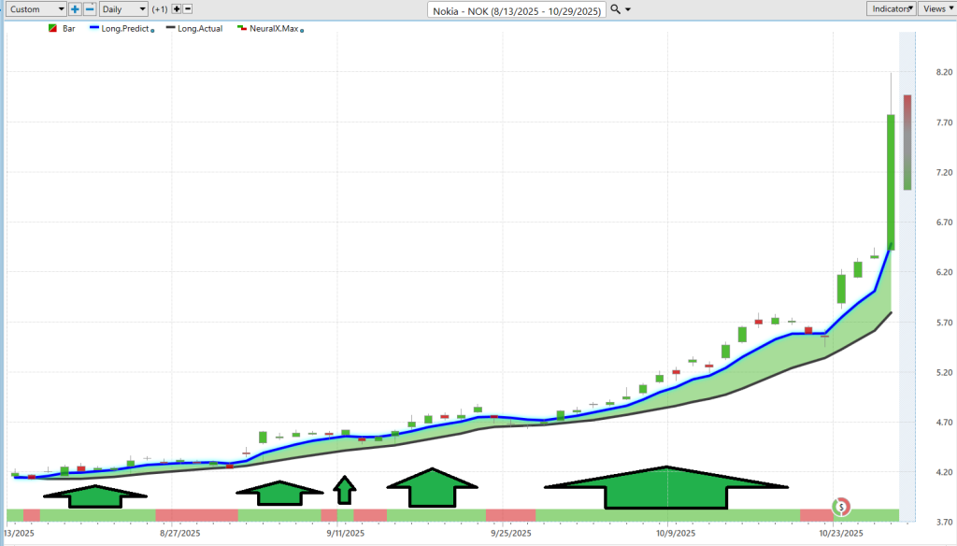The height and width of the screenshot is (546, 957).
Task: Click the 5.70 price axis label
Action: pos(944,323)
